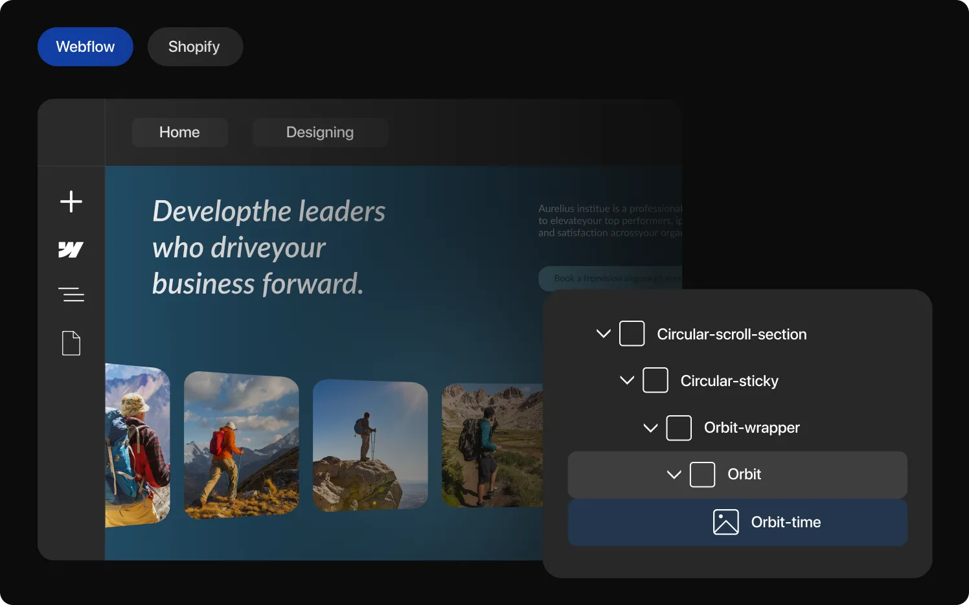Collapse the Circular-sticky chevron
This screenshot has width=969, height=605.
[x=627, y=380]
